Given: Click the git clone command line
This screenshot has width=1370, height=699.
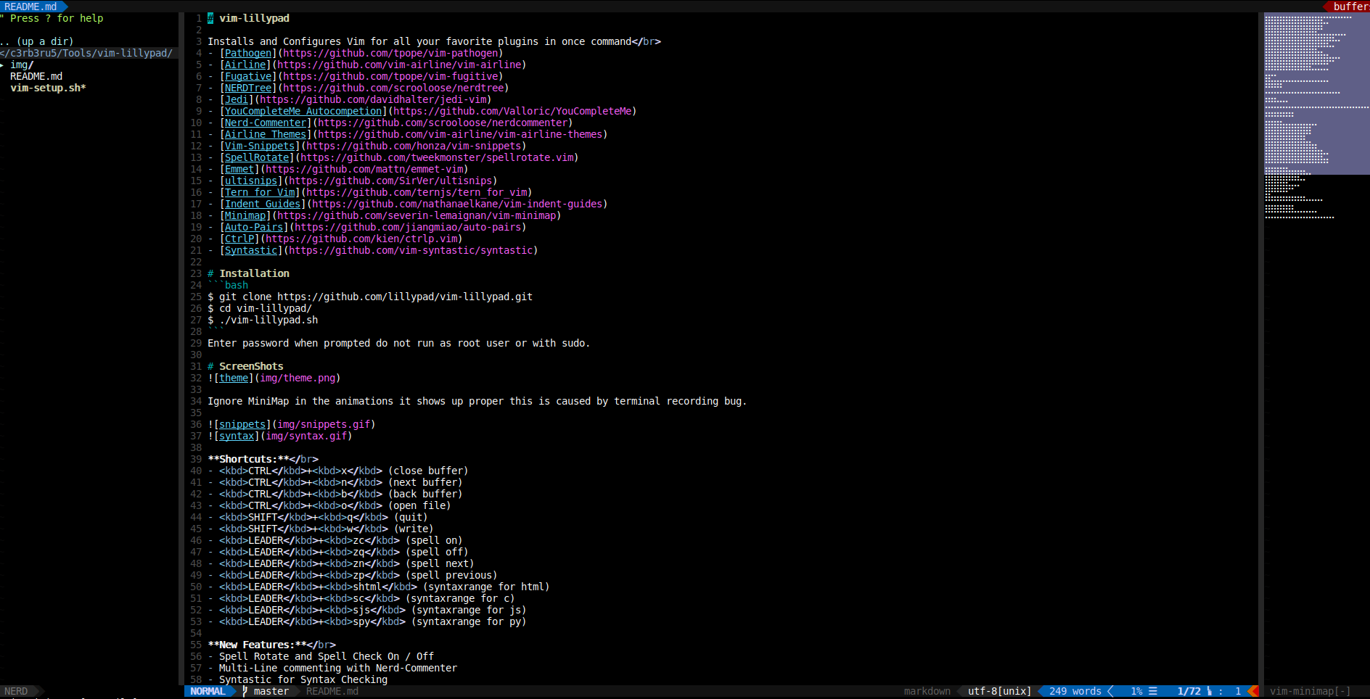Looking at the screenshot, I should [x=370, y=297].
